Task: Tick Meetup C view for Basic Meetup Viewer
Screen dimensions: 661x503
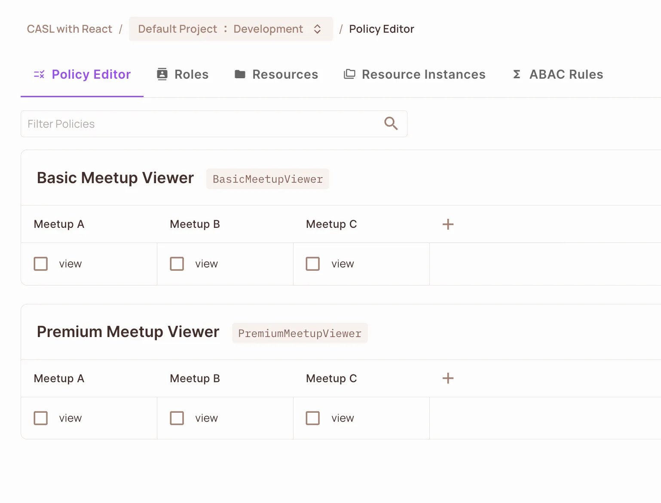Action: click(x=313, y=264)
